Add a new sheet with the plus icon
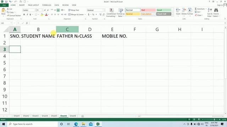 click(83, 116)
